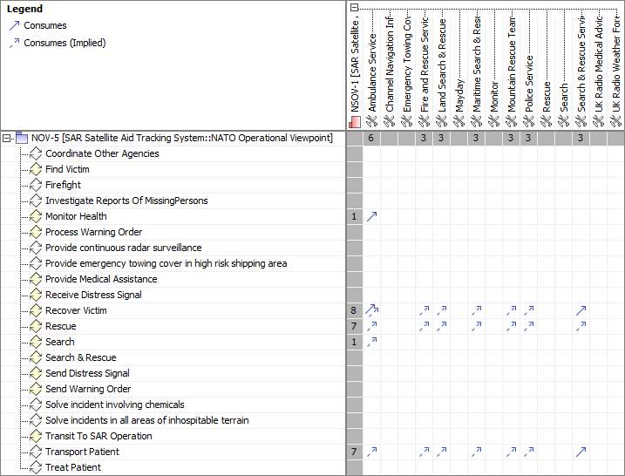
Task: Collapse the NSOV-1 column group expander
Action: [x=355, y=7]
